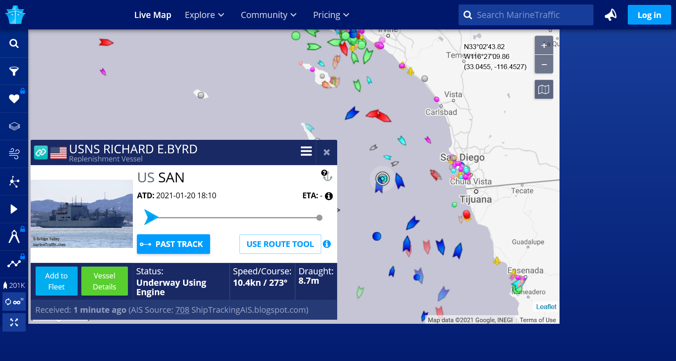676x361 pixels.
Task: Open the sidebar search tool
Action: point(14,43)
